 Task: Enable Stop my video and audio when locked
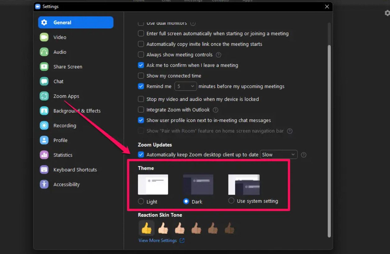141,99
